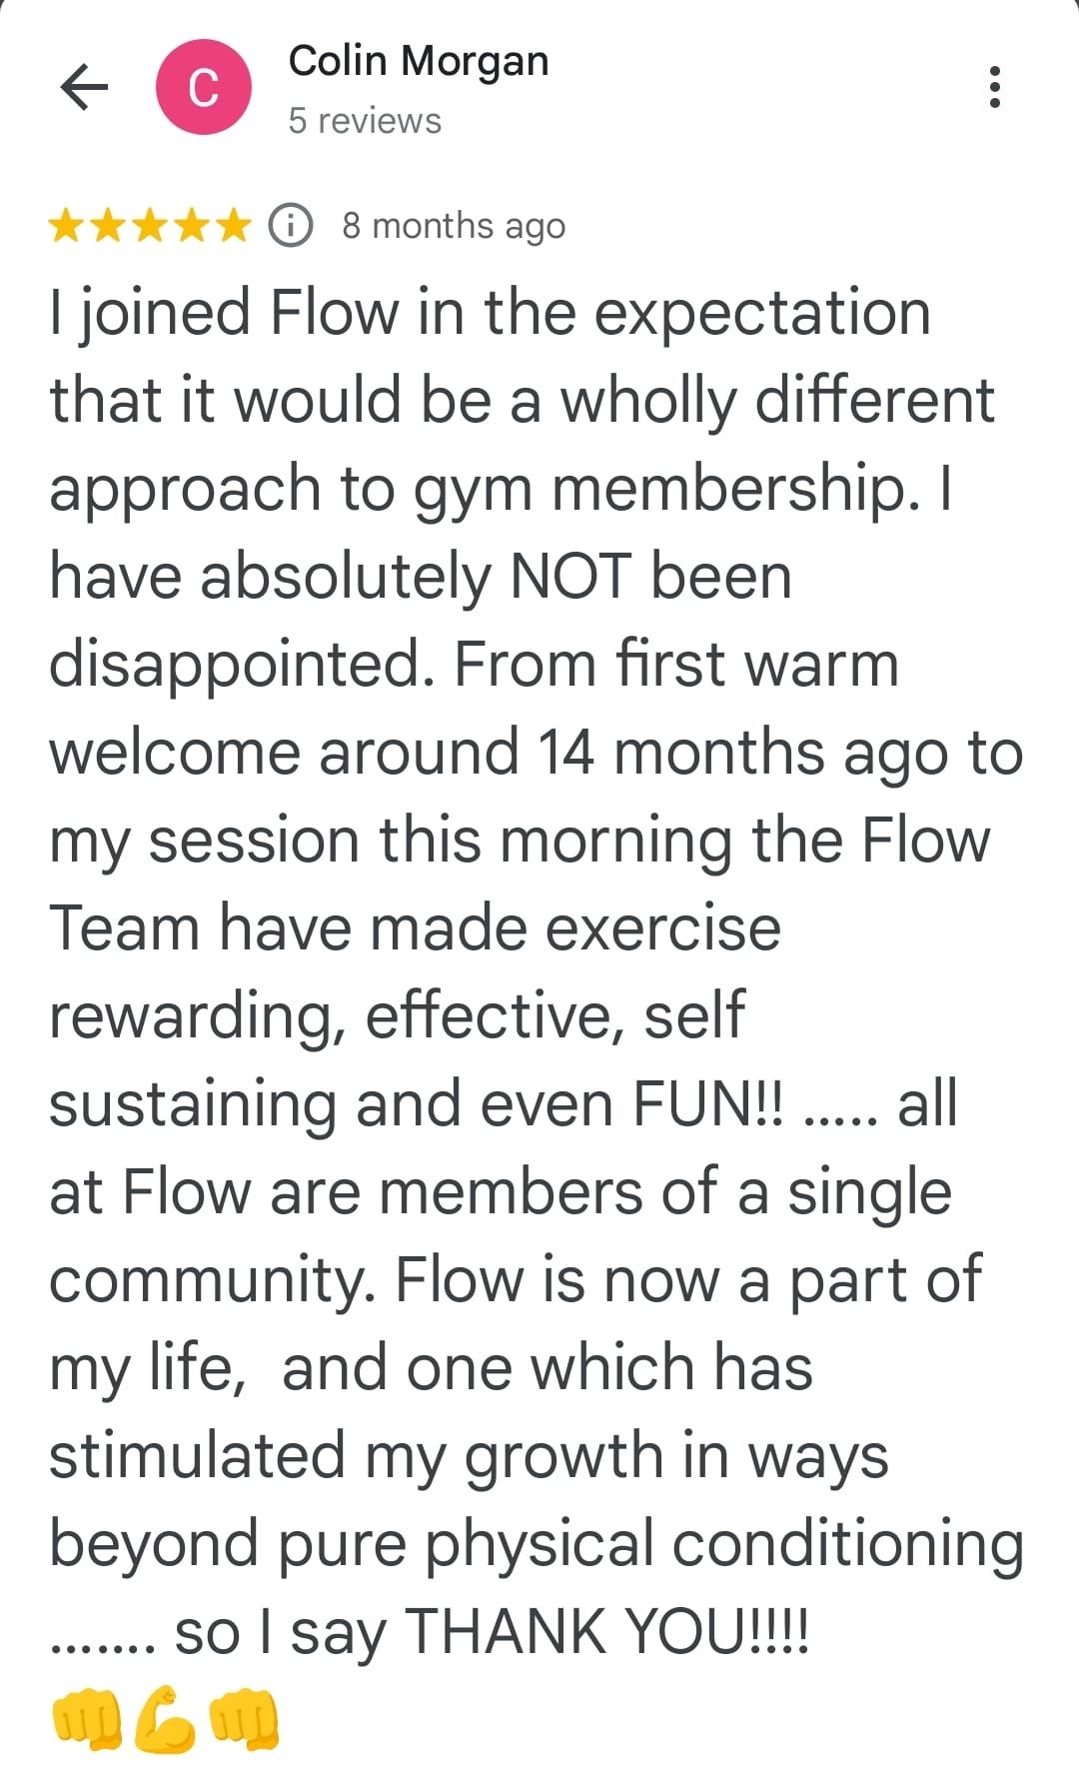Click the right fist emoji
The height and width of the screenshot is (1786, 1079).
[x=244, y=1720]
